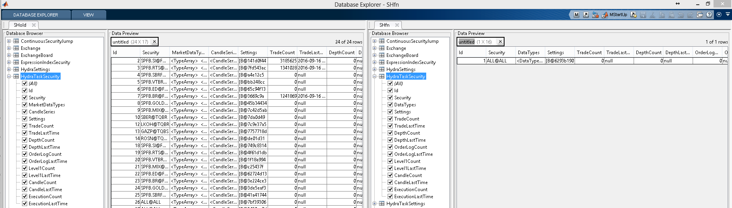Image resolution: width=732 pixels, height=208 pixels.
Task: Click OrderLog... column header in right preview
Action: [x=708, y=52]
